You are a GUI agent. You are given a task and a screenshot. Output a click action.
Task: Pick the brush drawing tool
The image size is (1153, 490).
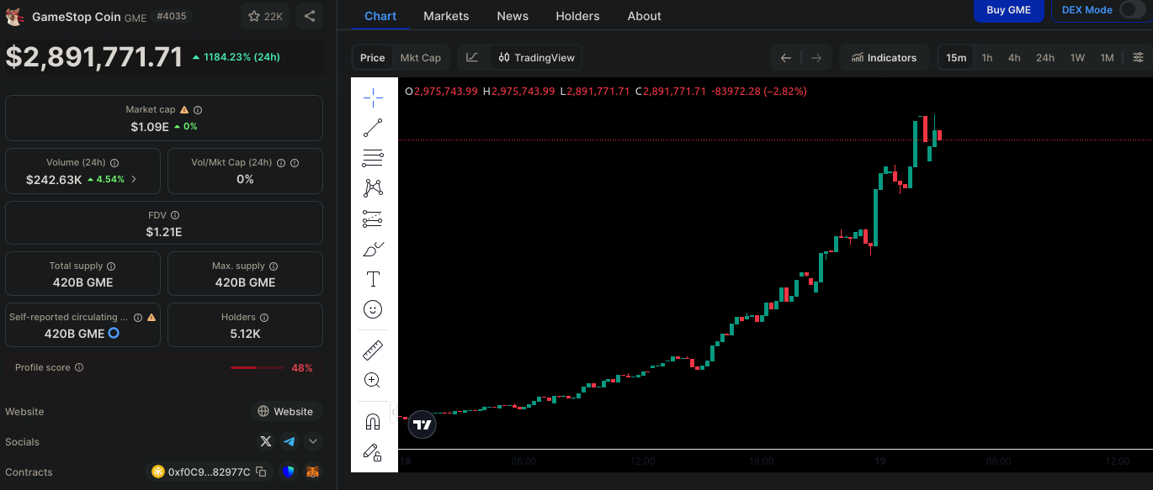point(372,249)
